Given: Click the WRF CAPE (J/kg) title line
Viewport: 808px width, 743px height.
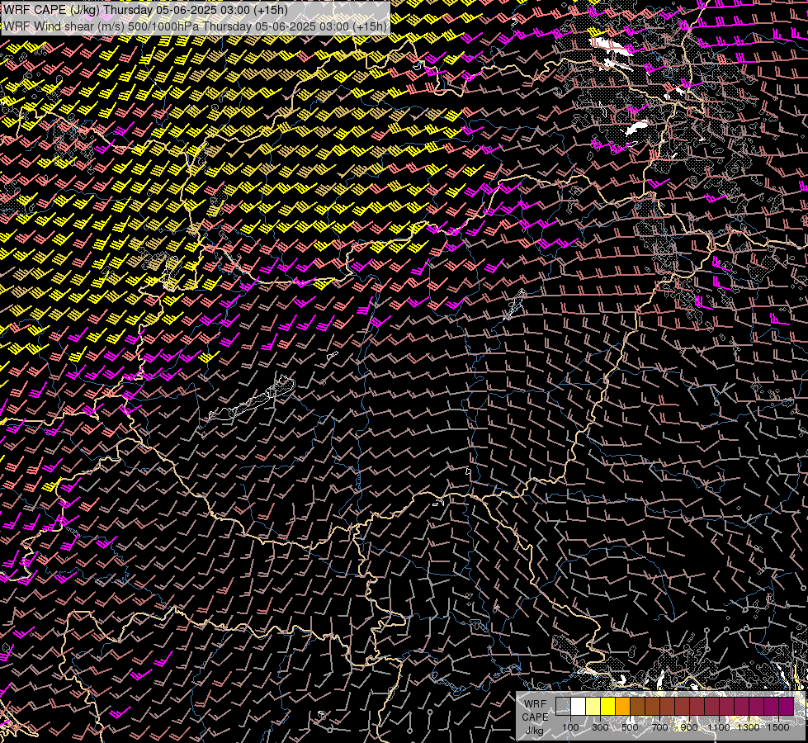Looking at the screenshot, I should point(145,10).
